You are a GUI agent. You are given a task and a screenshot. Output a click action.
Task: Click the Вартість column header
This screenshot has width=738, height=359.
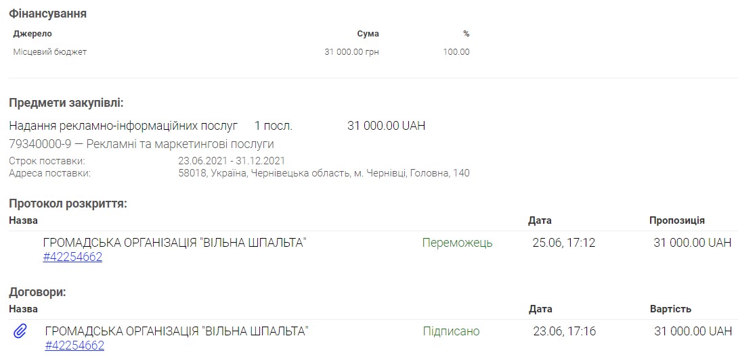tap(670, 309)
